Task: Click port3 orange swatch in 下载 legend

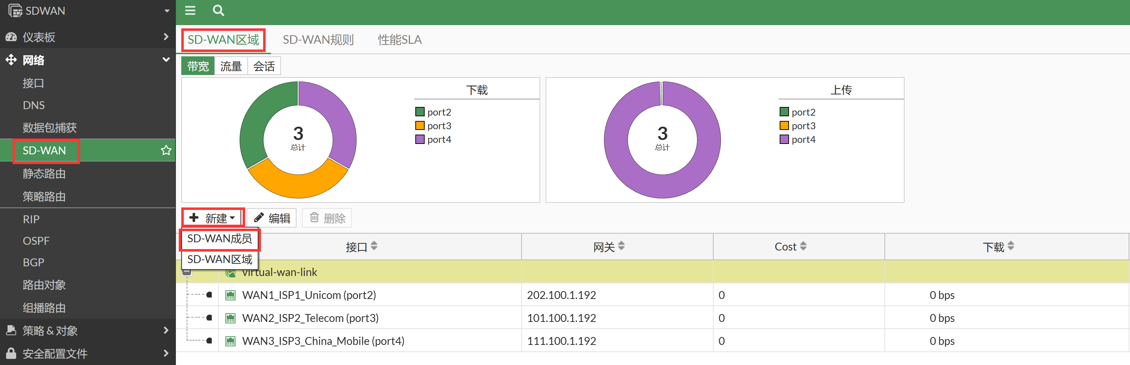Action: pyautogui.click(x=420, y=126)
